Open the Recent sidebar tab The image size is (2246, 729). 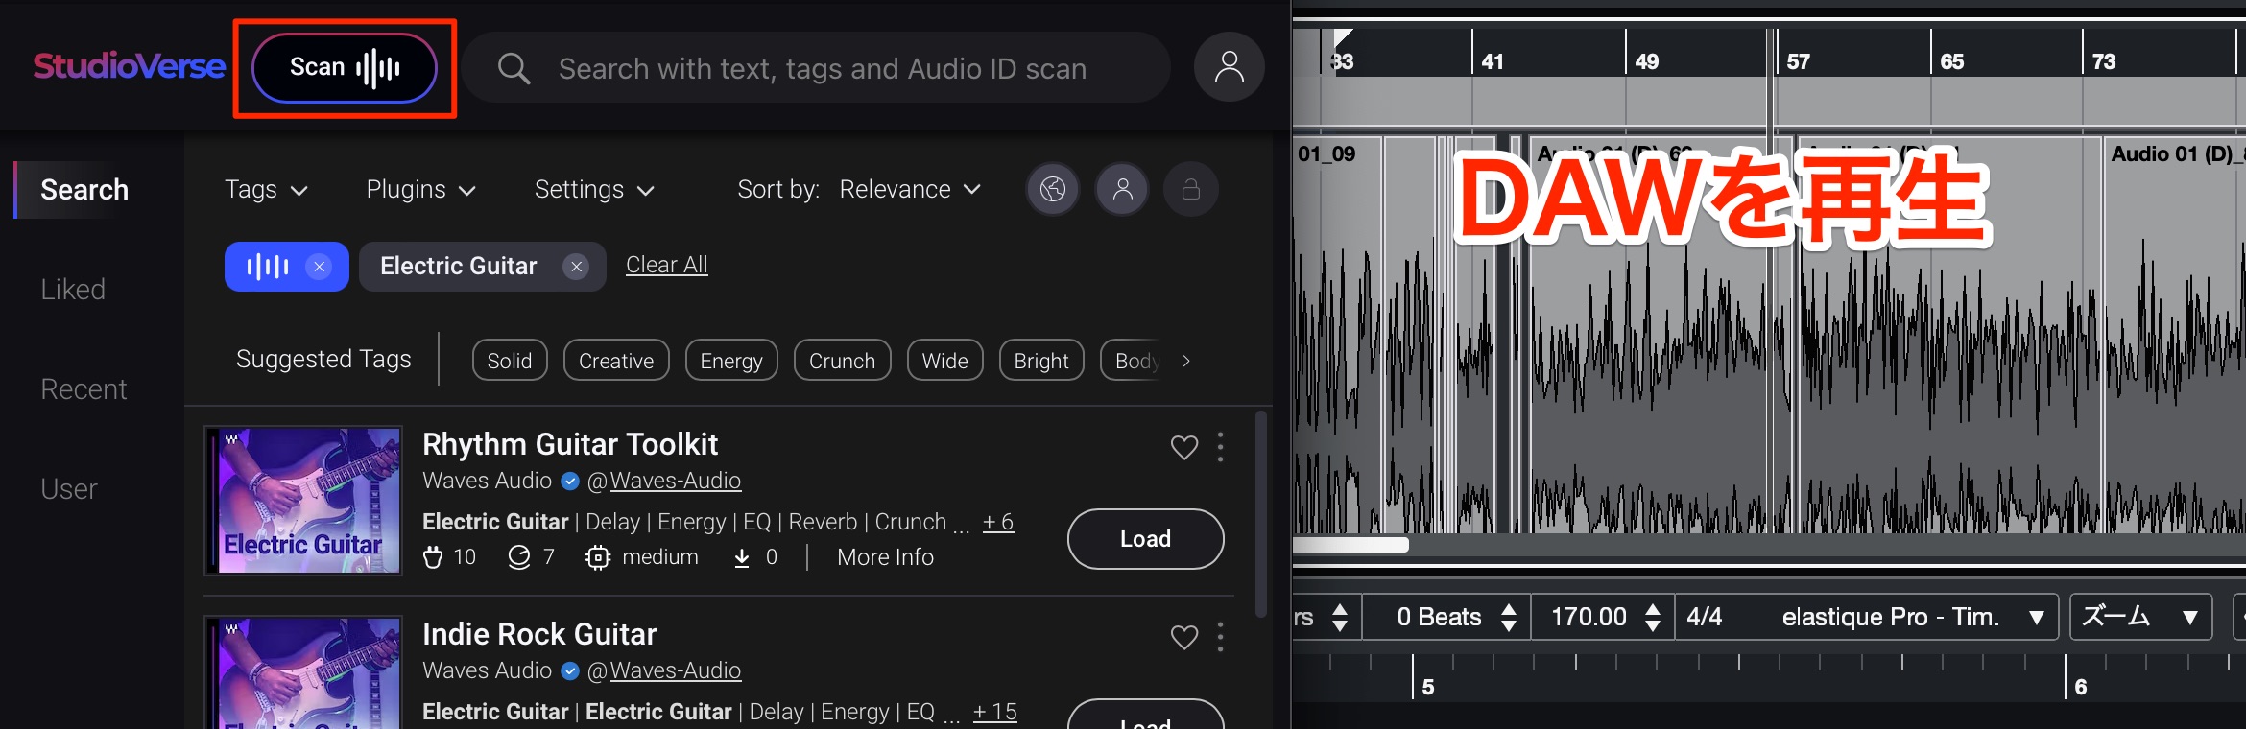[84, 389]
